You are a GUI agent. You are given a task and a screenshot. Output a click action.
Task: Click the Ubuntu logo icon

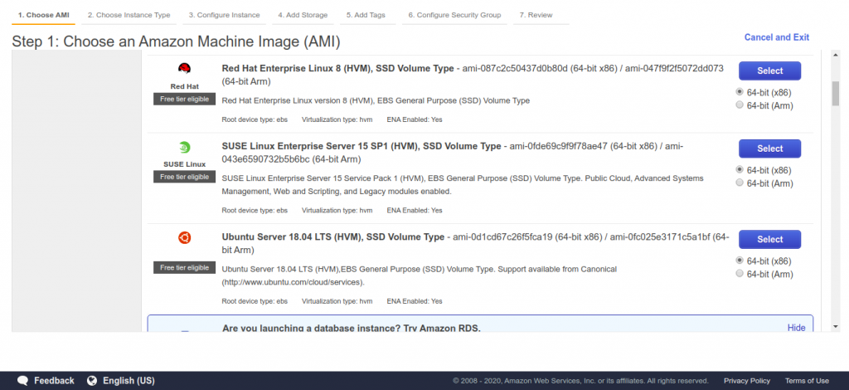(x=185, y=237)
